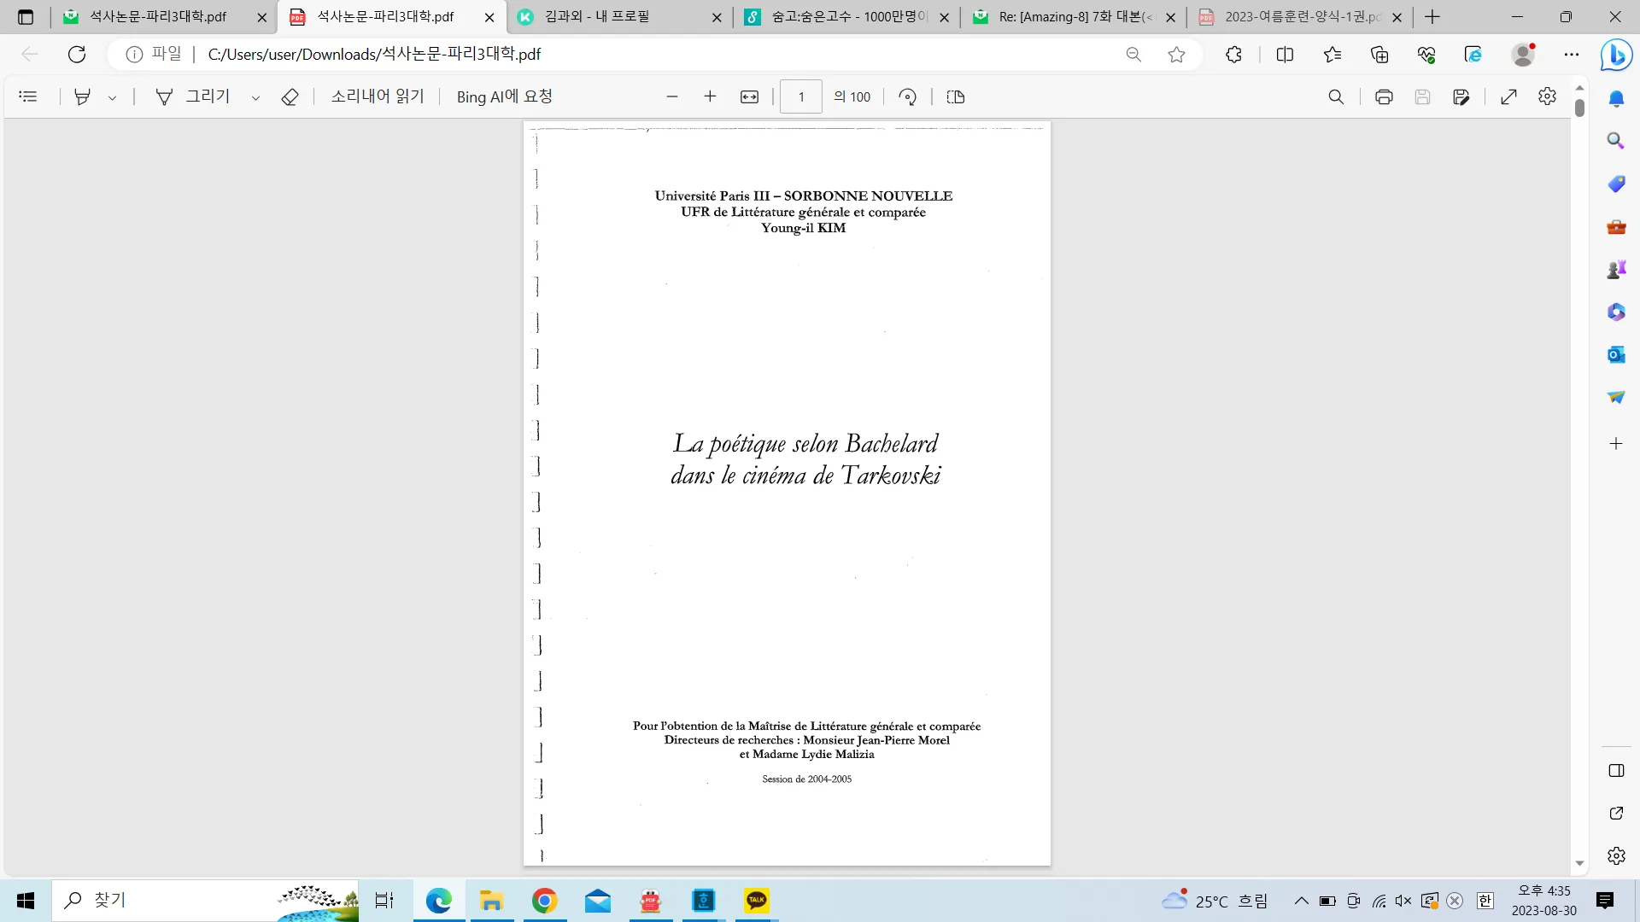Click Bing AI에 요청 button
The image size is (1640, 922).
pos(504,96)
